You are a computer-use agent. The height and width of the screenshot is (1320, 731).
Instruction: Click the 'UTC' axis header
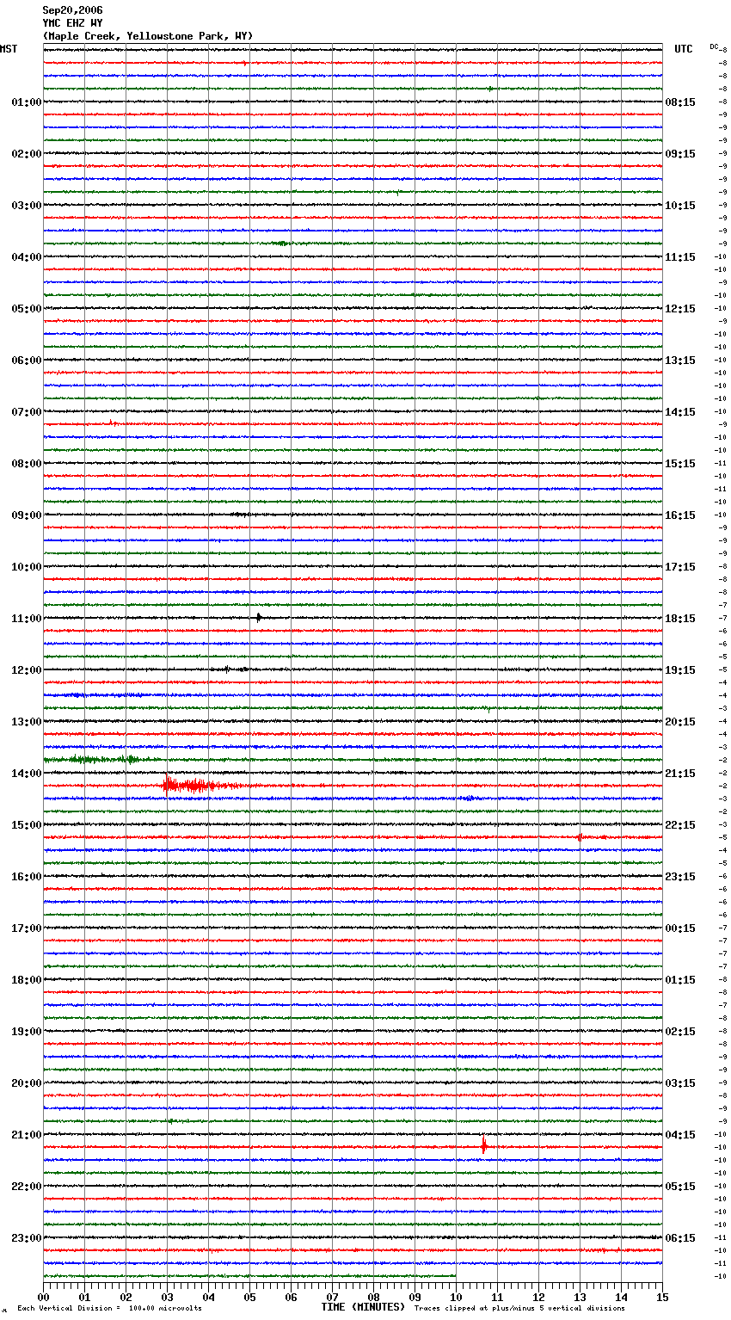point(683,49)
